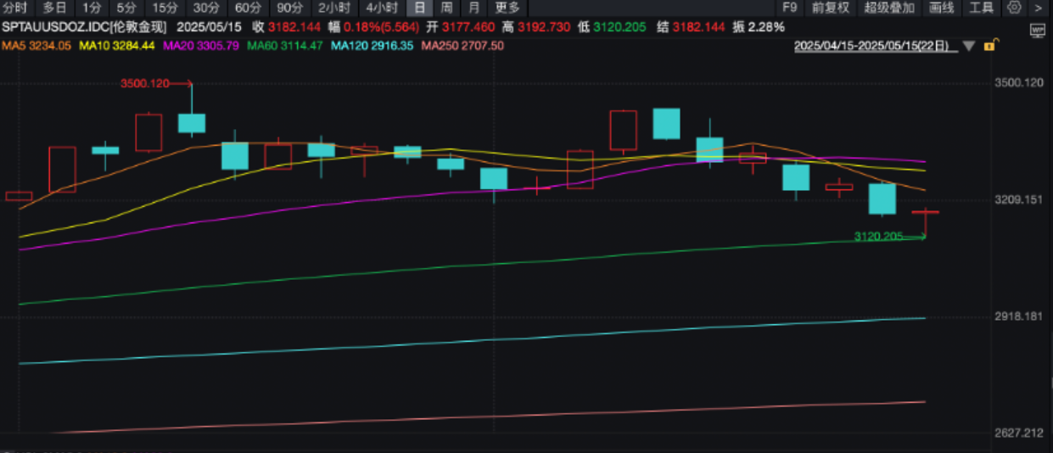This screenshot has height=453, width=1053.
Task: Click the 2627.212 price axis label
Action: (x=1020, y=433)
